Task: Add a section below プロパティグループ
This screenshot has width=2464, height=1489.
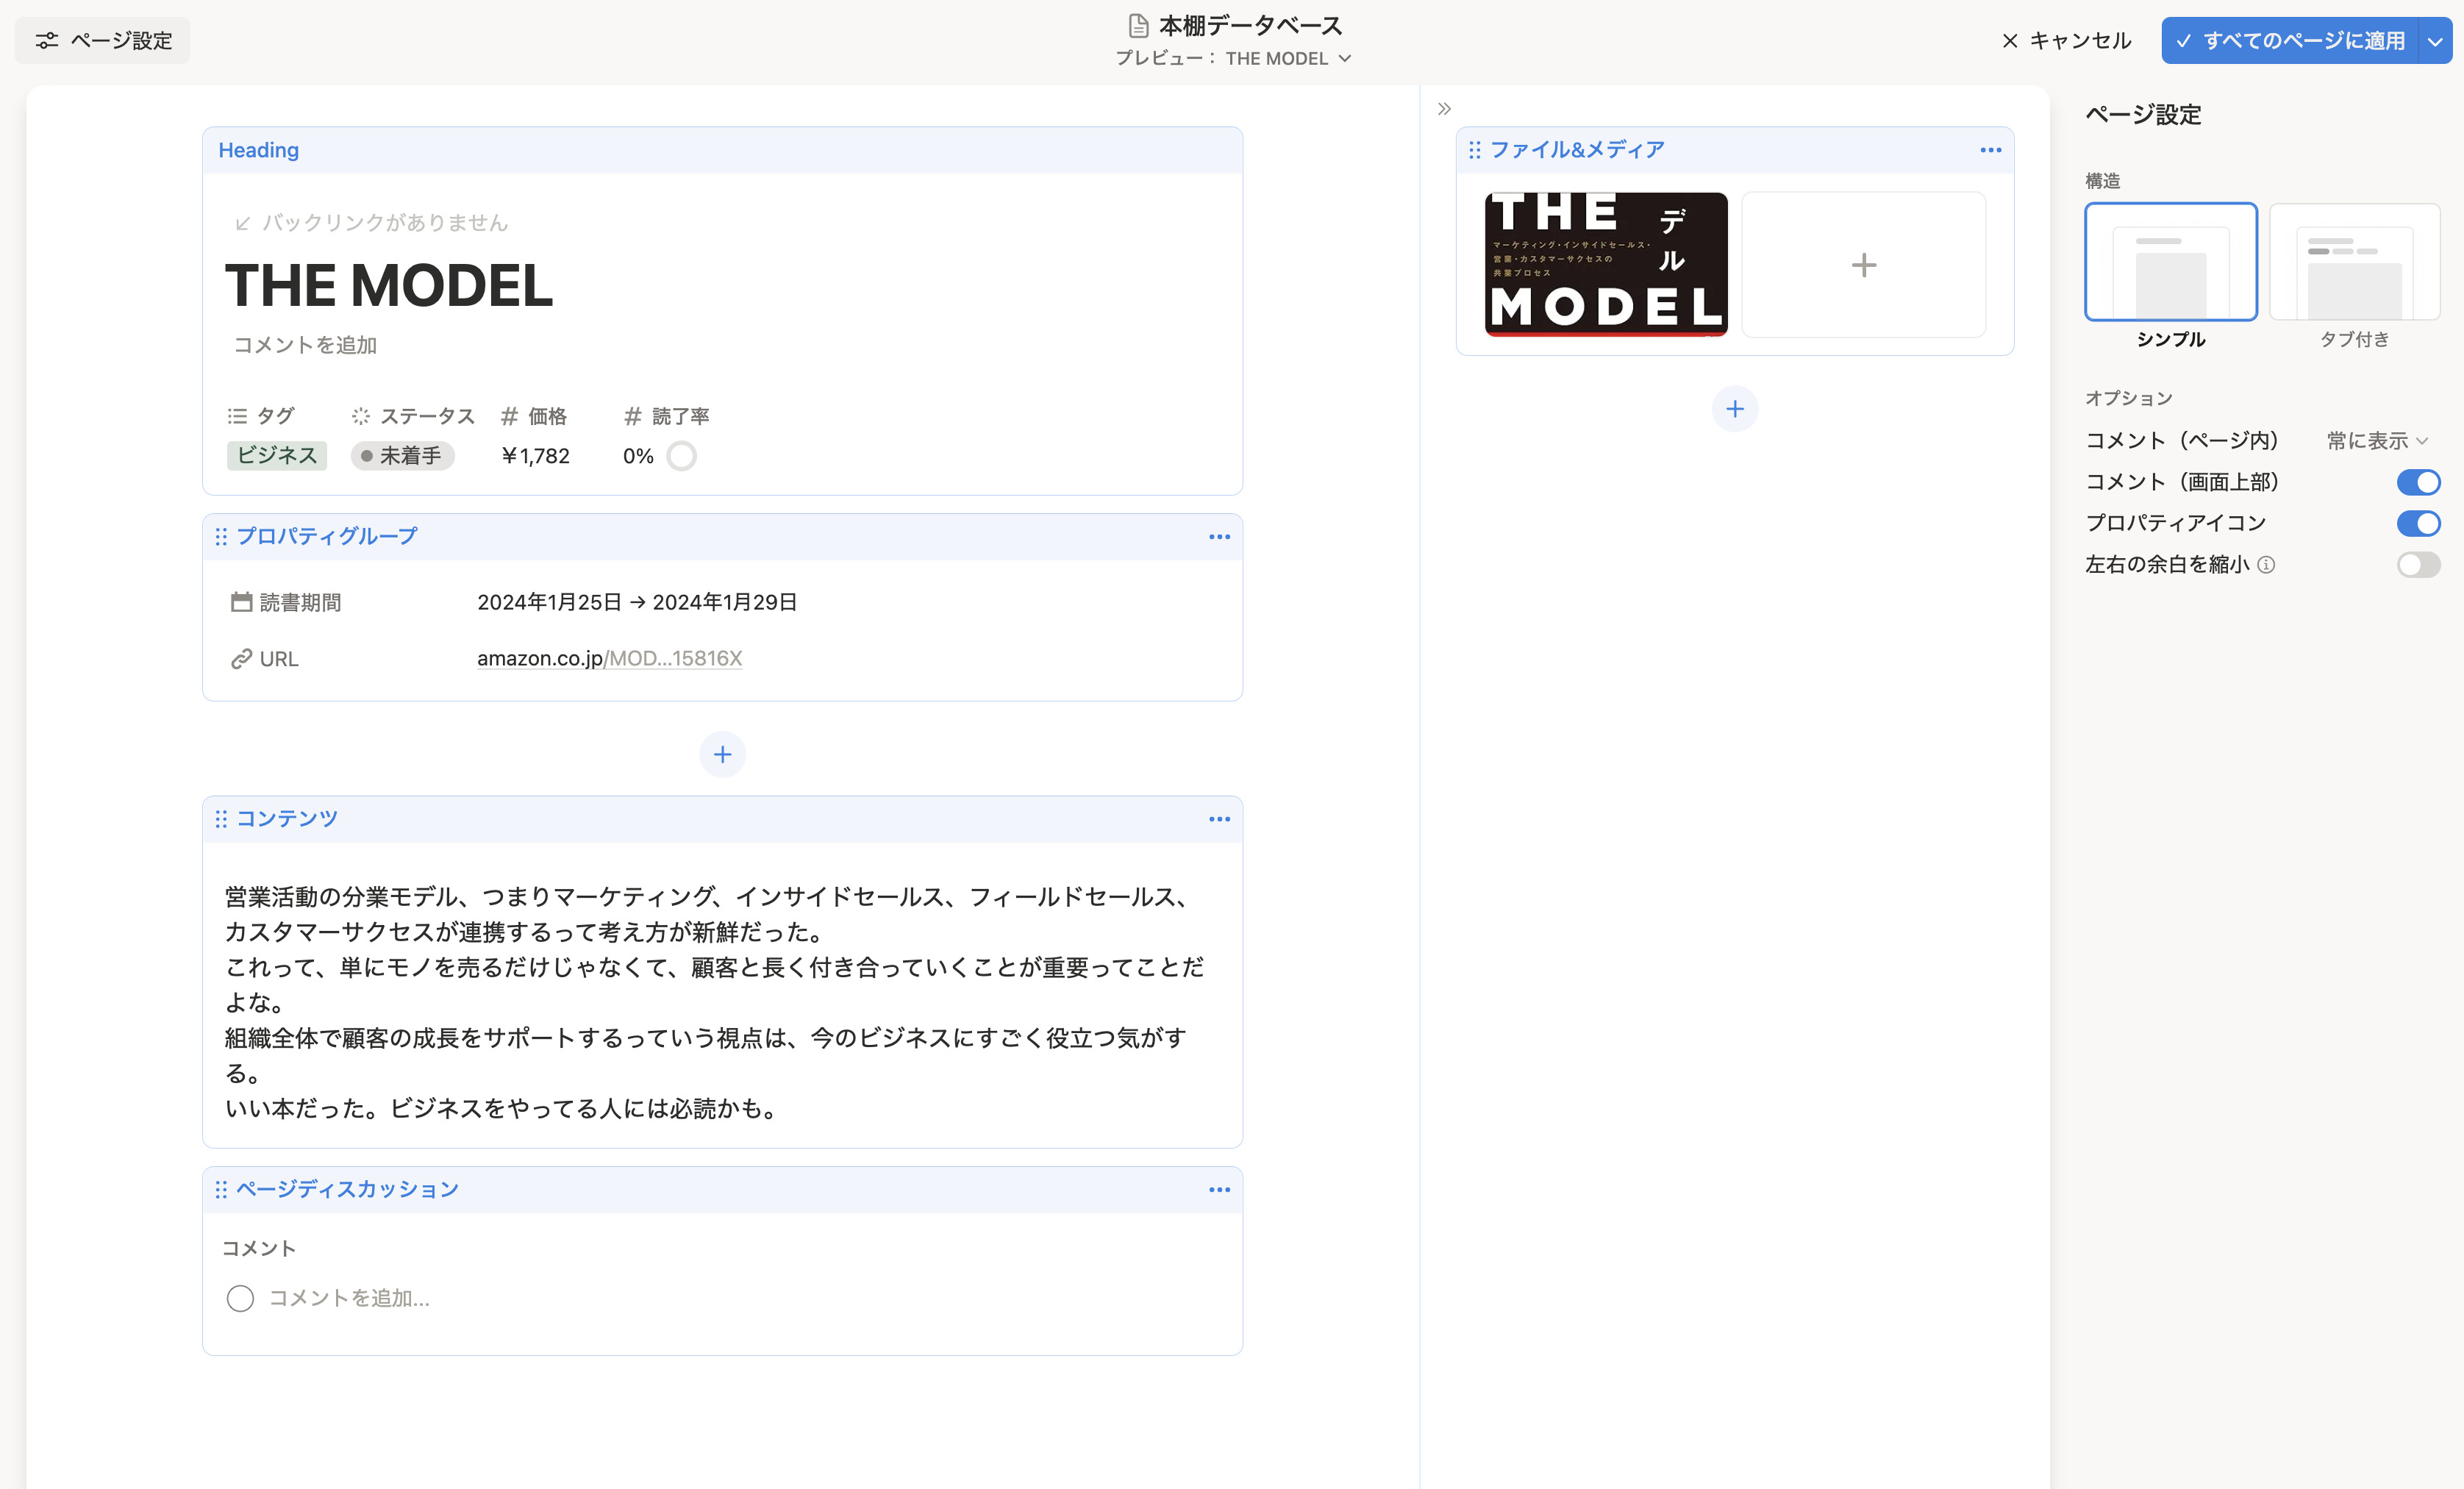Action: (x=722, y=754)
